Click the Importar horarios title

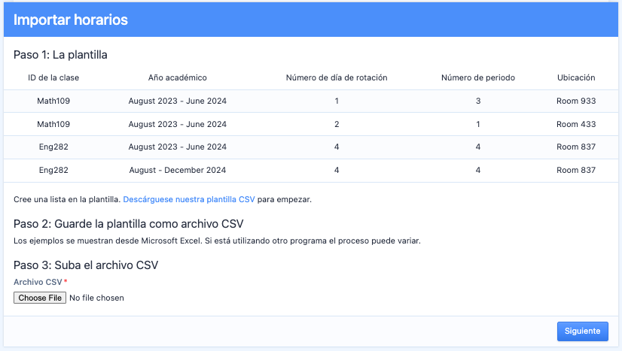coord(71,20)
